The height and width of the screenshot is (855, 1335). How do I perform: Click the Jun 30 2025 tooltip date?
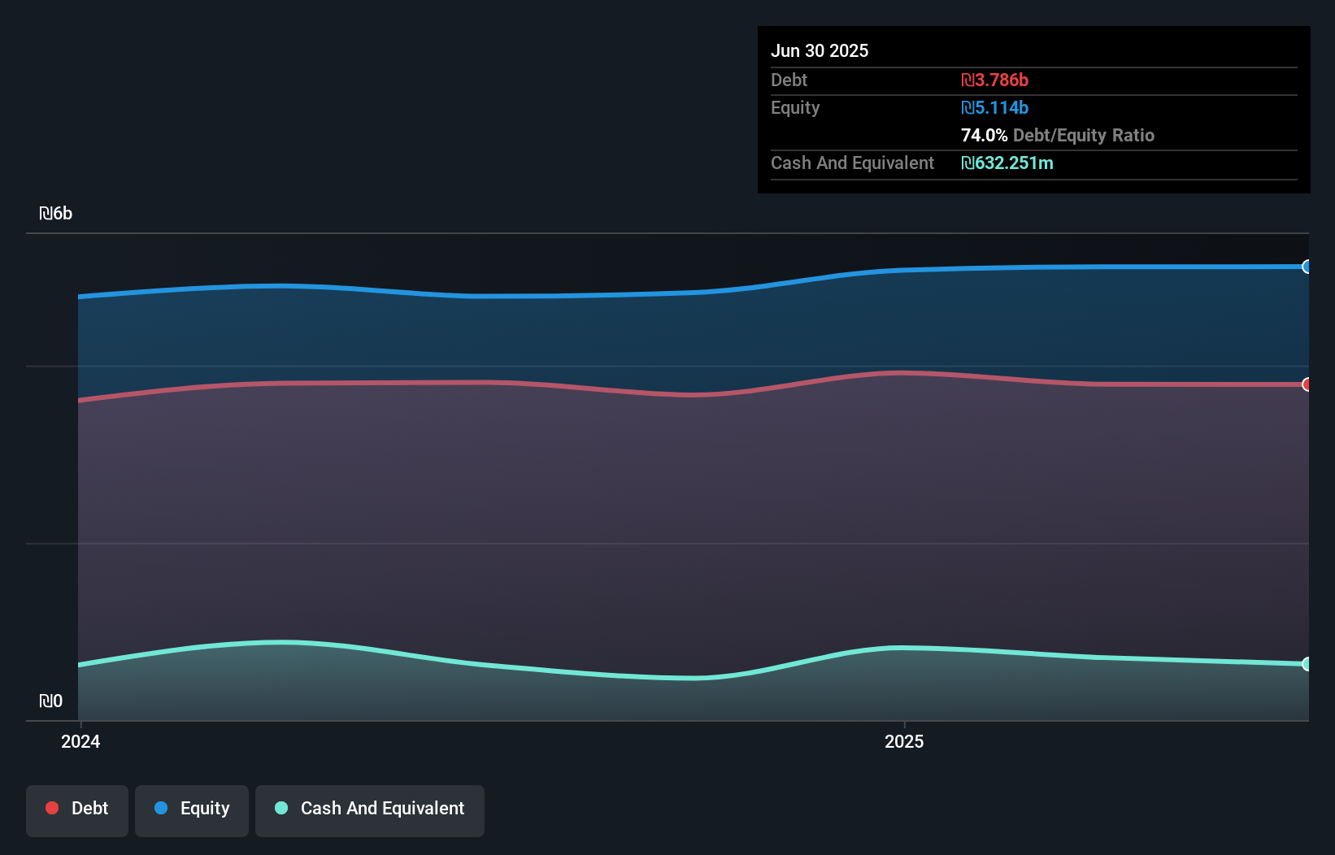[x=820, y=50]
